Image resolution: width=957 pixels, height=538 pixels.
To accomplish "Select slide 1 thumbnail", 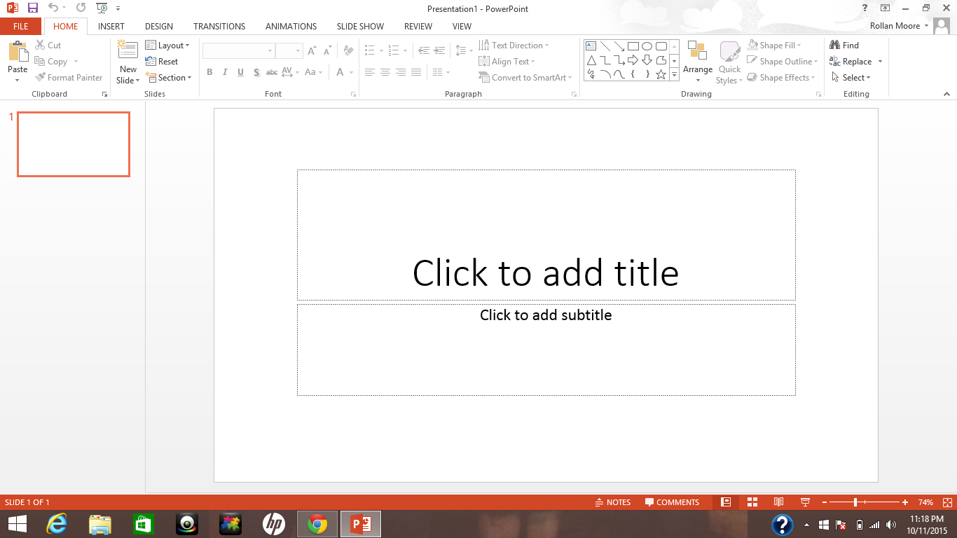I will (74, 144).
